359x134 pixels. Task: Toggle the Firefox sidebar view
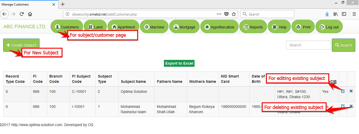pyautogui.click(x=344, y=14)
